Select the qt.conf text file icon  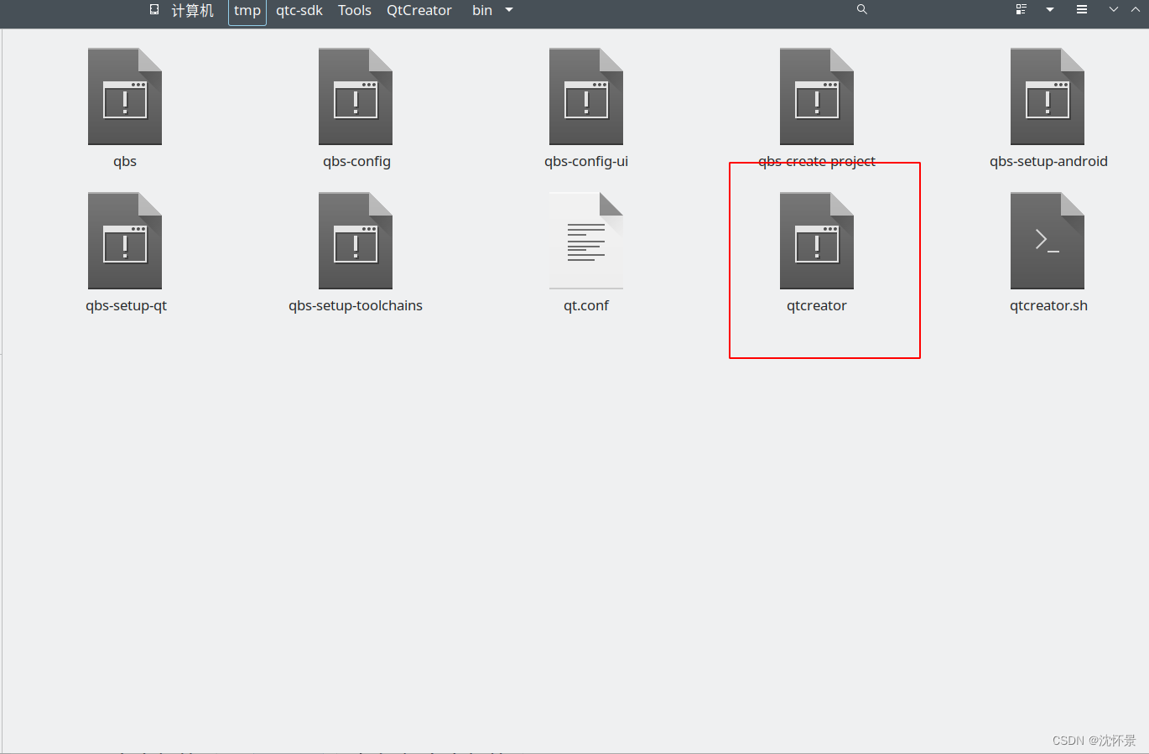point(586,241)
